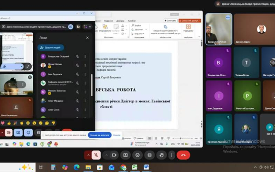
Task: Unmute the microphone in the bottom call bar
Action: pyautogui.click(x=96, y=155)
